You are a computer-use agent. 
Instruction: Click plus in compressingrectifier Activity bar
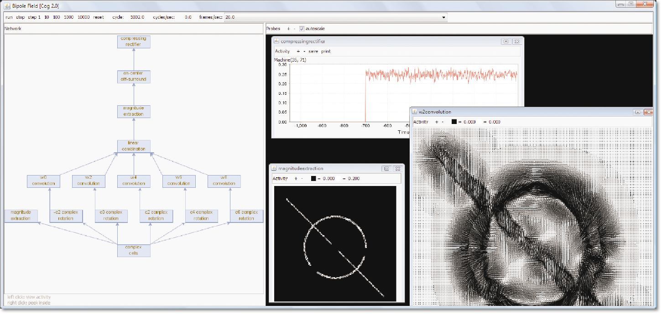298,52
